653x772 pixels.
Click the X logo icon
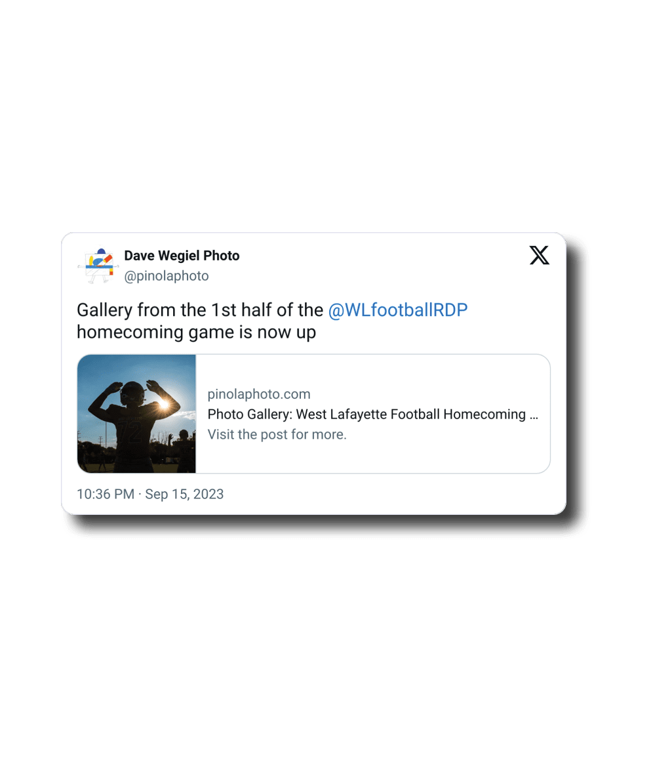pyautogui.click(x=539, y=255)
